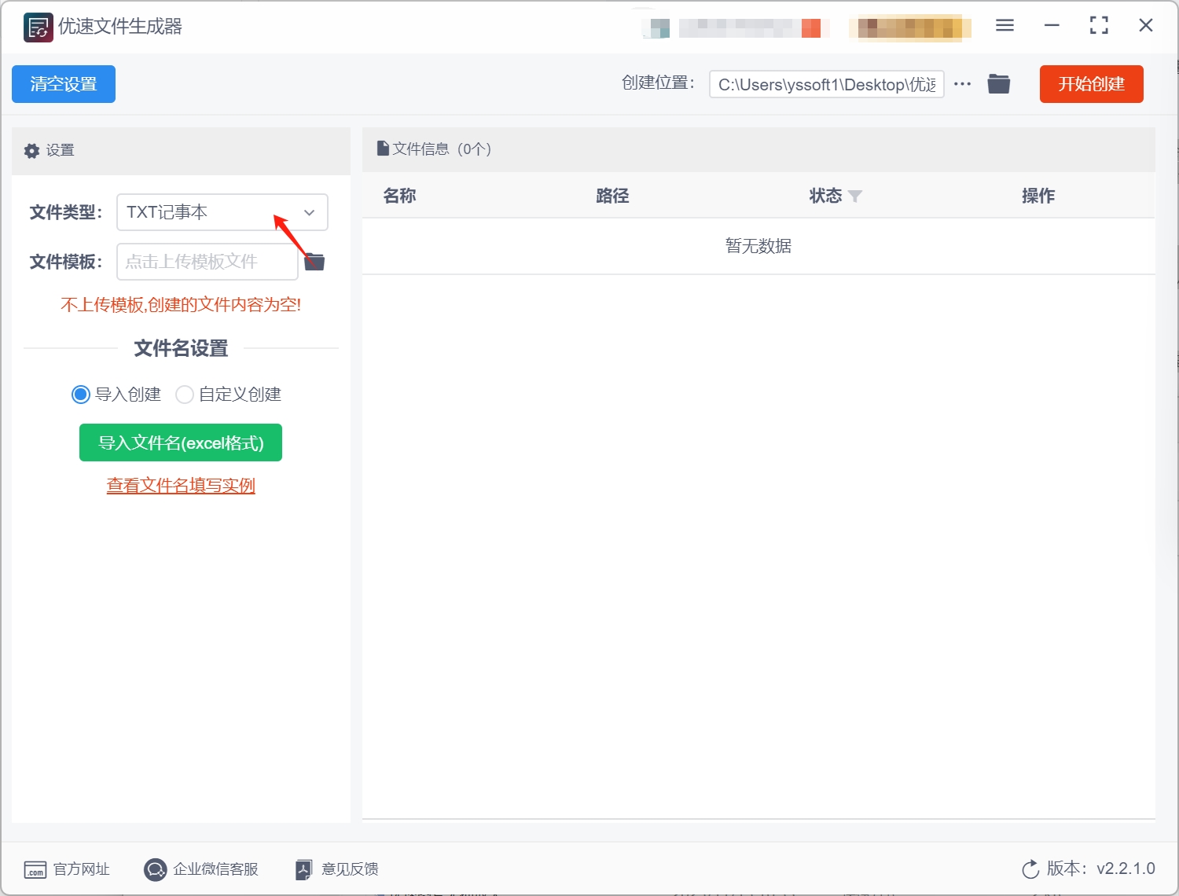This screenshot has height=896, width=1179.
Task: Click the 状态 column header
Action: point(825,196)
